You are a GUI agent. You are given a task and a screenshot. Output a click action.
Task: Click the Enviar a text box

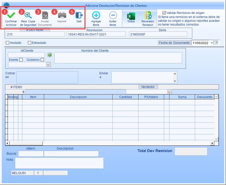[x=142, y=77]
